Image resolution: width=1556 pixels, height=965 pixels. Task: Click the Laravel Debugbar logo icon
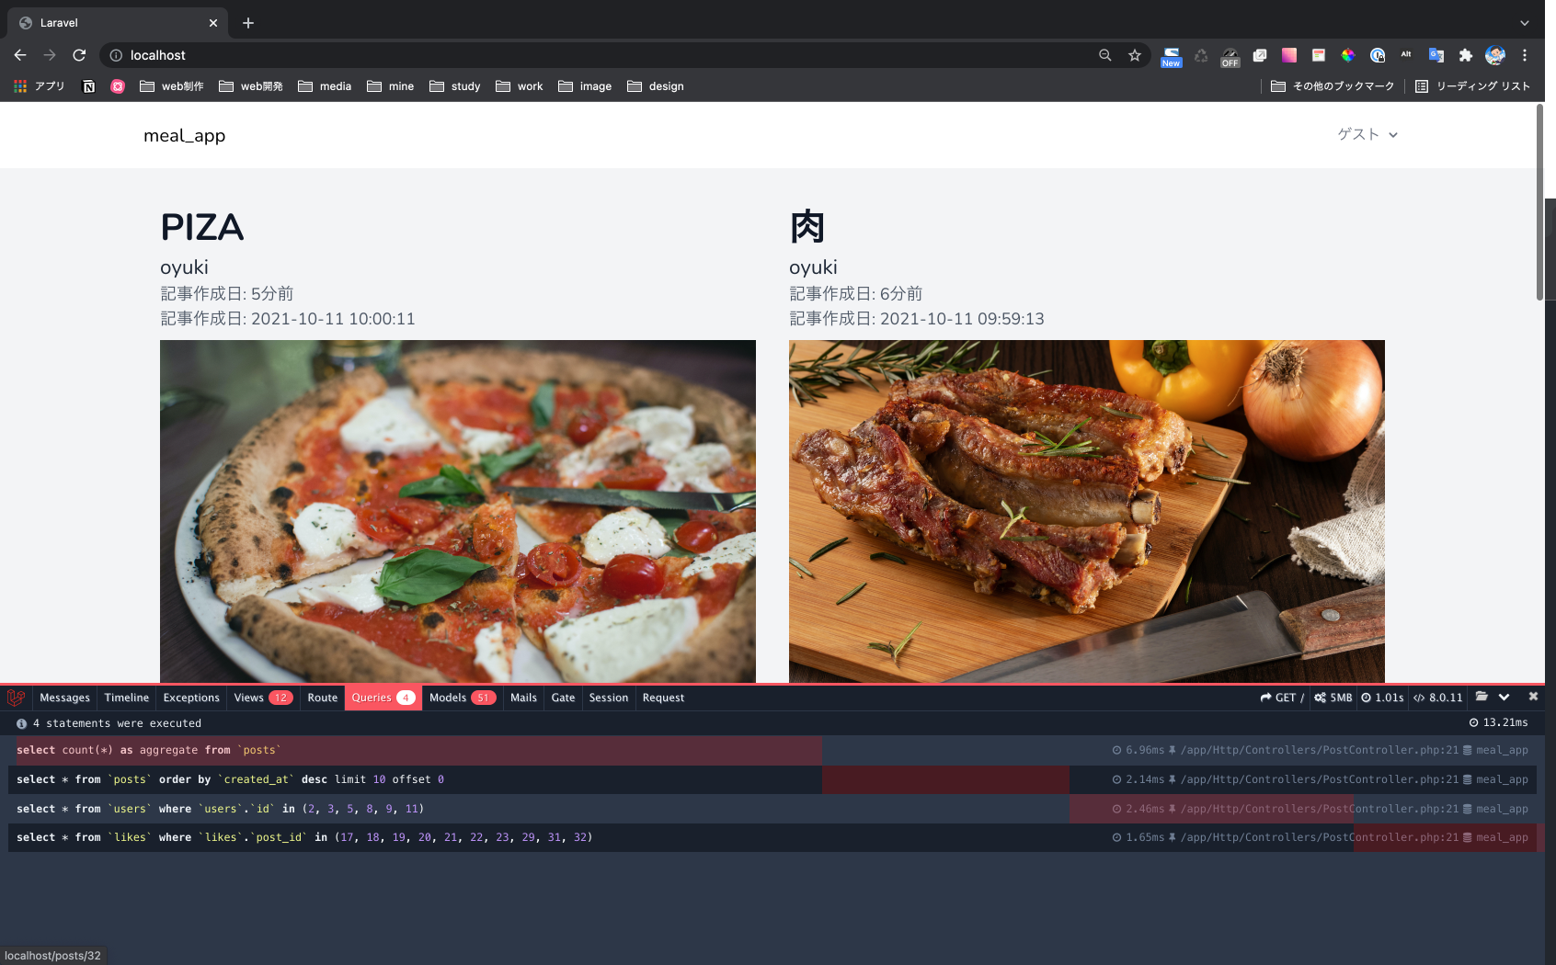tap(16, 698)
